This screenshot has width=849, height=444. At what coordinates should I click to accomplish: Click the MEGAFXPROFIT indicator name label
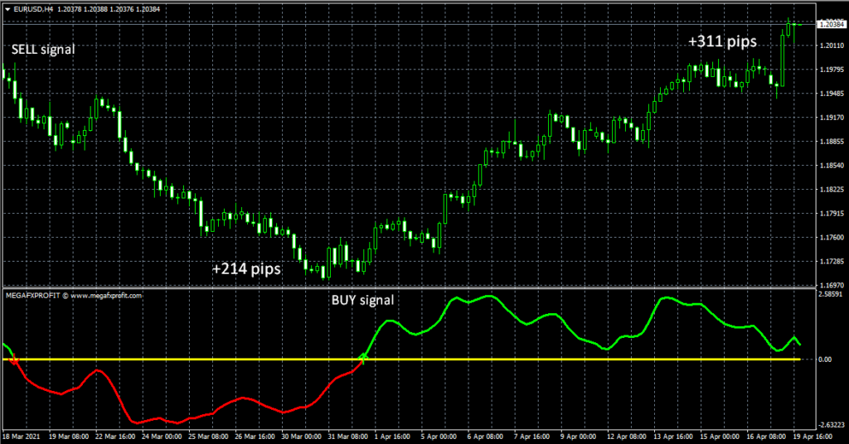[x=73, y=294]
